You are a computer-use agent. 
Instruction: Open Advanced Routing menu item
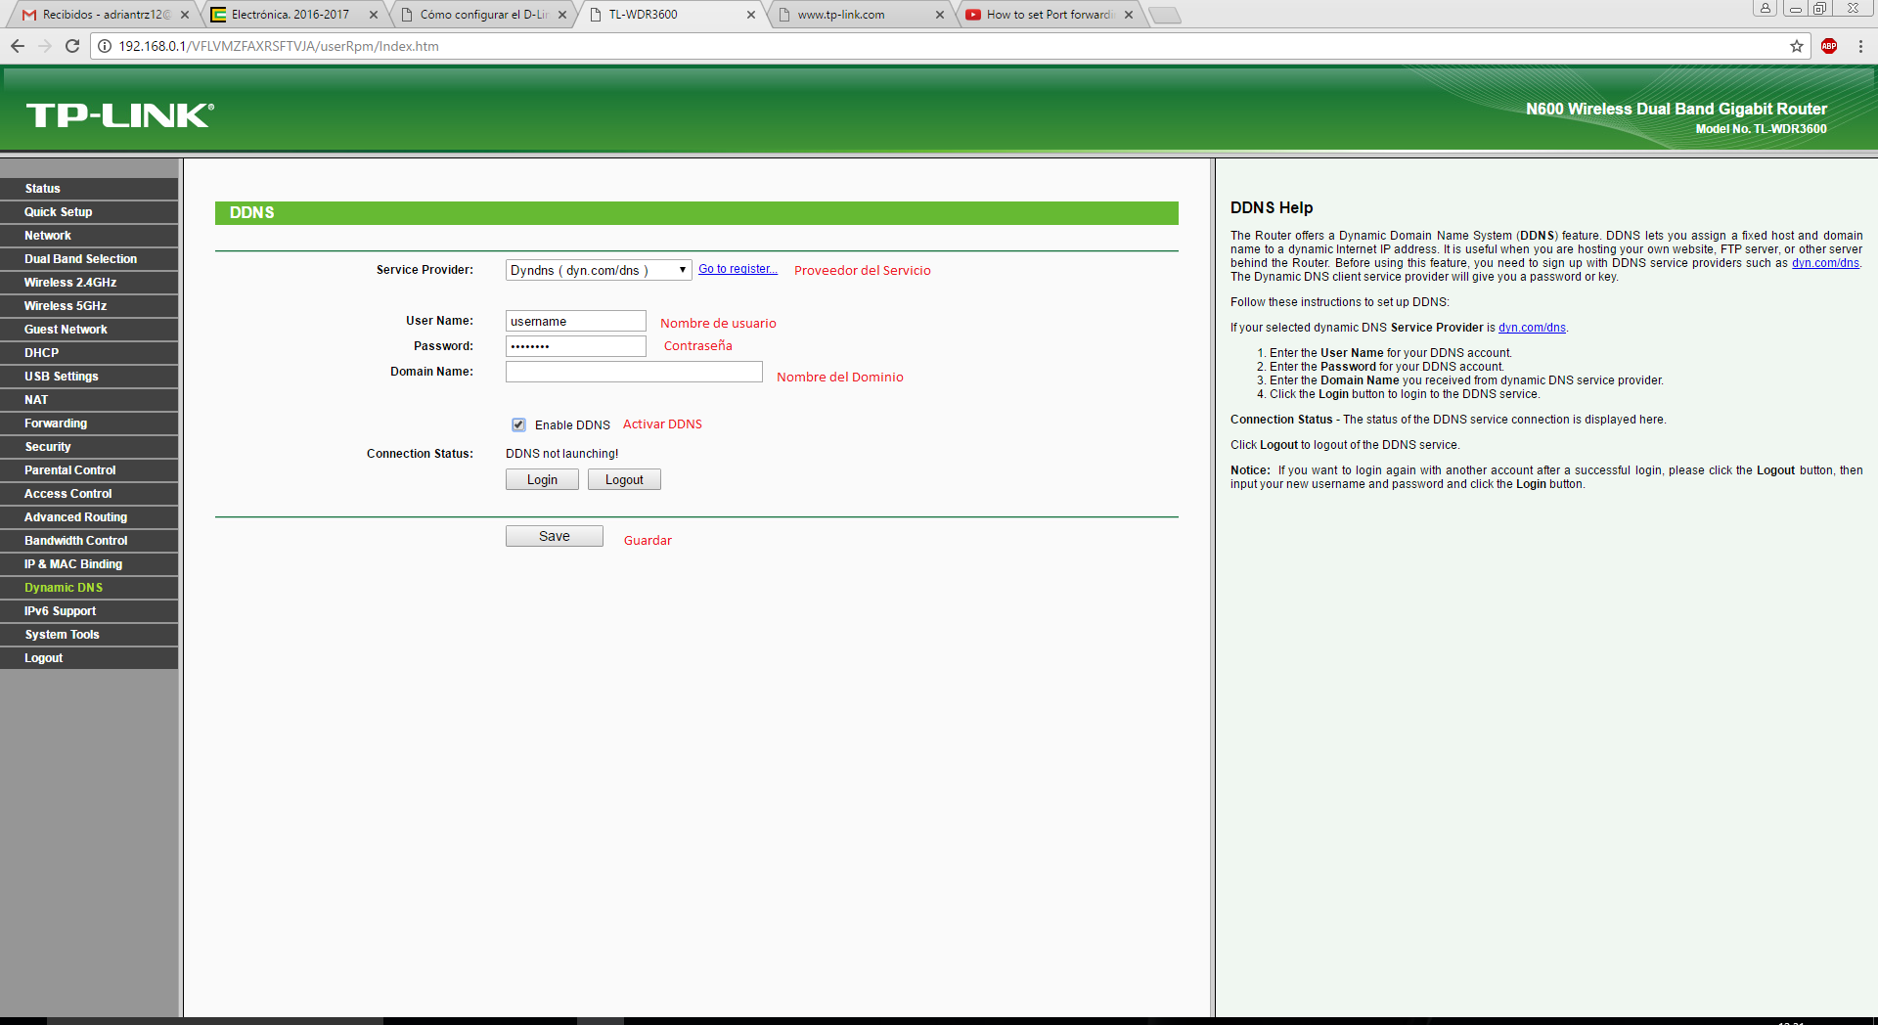point(89,517)
